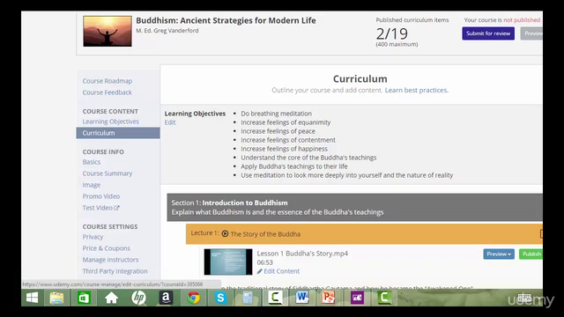
Task: Open the purple photo app taskbar icon
Action: coord(357,298)
